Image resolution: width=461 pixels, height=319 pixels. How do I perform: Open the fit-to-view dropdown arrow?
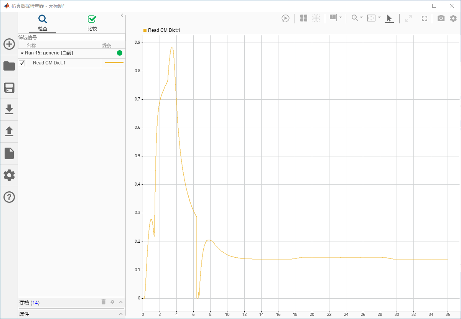coord(379,18)
